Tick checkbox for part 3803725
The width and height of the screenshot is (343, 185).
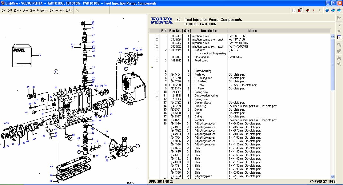coord(157,46)
